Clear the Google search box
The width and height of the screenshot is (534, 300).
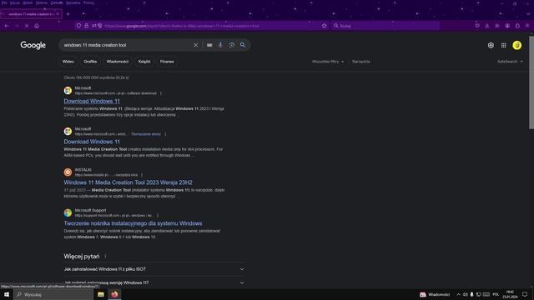pyautogui.click(x=196, y=45)
